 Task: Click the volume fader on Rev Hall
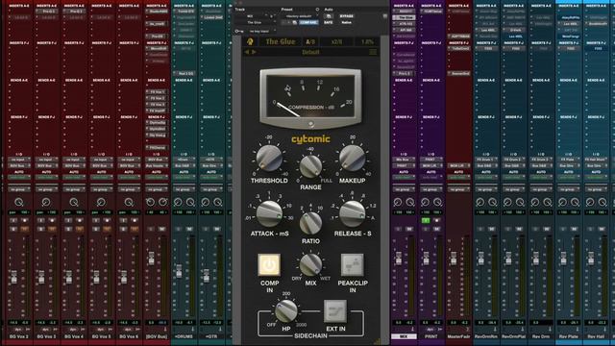pyautogui.click(x=591, y=258)
